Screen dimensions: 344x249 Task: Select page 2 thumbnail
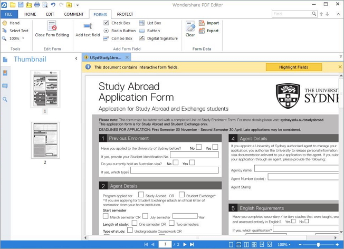[x=45, y=140]
